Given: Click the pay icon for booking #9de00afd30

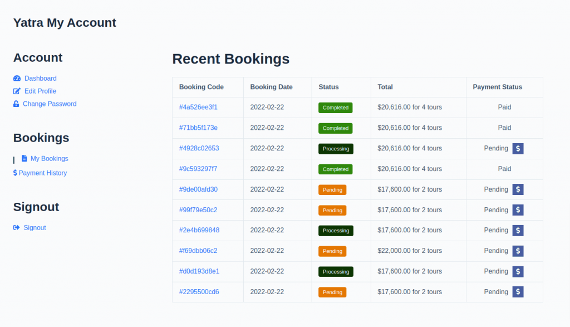Looking at the screenshot, I should tap(518, 189).
